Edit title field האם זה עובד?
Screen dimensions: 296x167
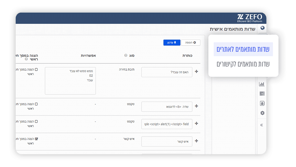(x=167, y=72)
